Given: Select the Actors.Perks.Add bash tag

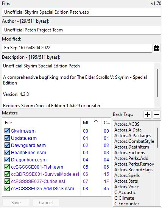Looking at the screenshot, I should point(131,158).
